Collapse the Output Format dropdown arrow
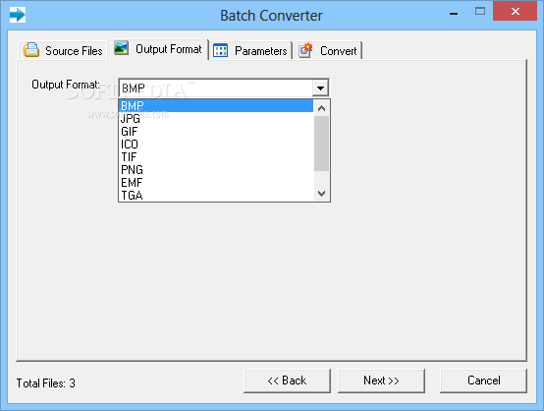Screen dimensions: 544x411 (320, 88)
